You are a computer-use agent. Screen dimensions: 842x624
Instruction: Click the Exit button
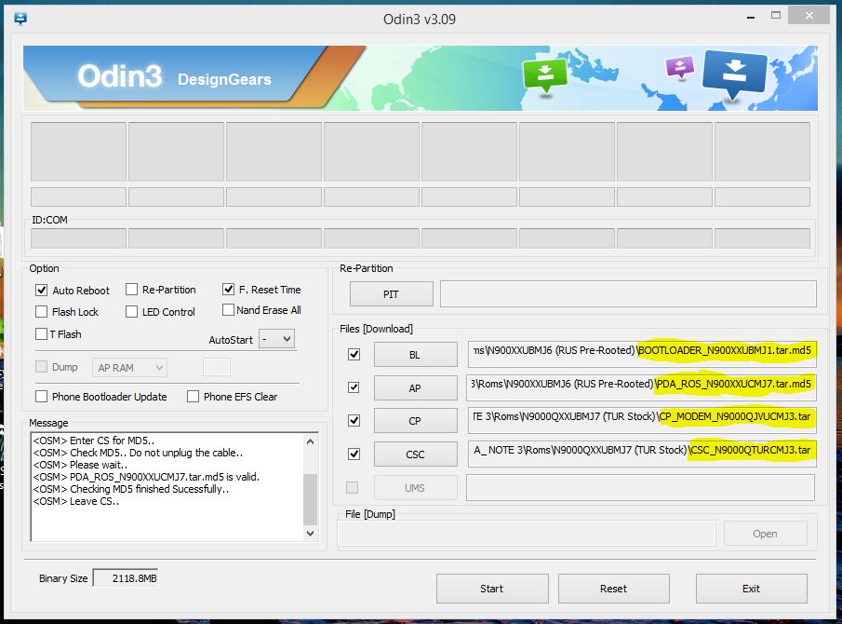(x=751, y=589)
